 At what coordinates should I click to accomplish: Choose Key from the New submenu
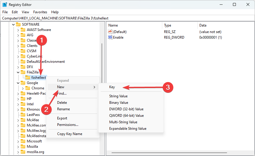(112, 87)
